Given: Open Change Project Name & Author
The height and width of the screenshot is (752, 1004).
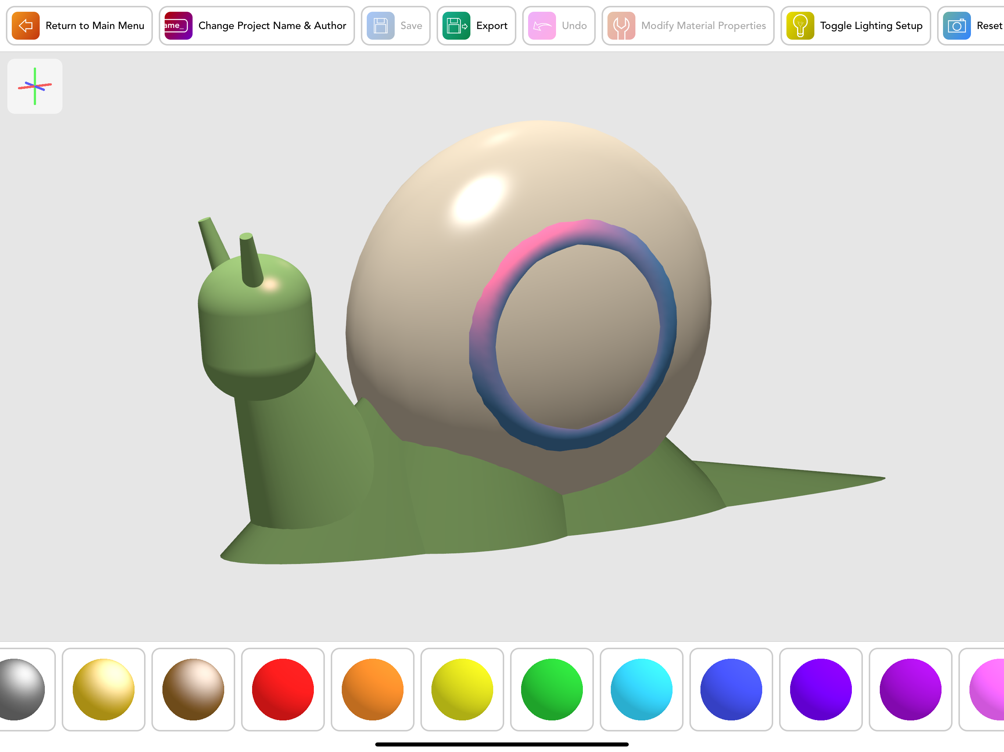Looking at the screenshot, I should coord(257,26).
